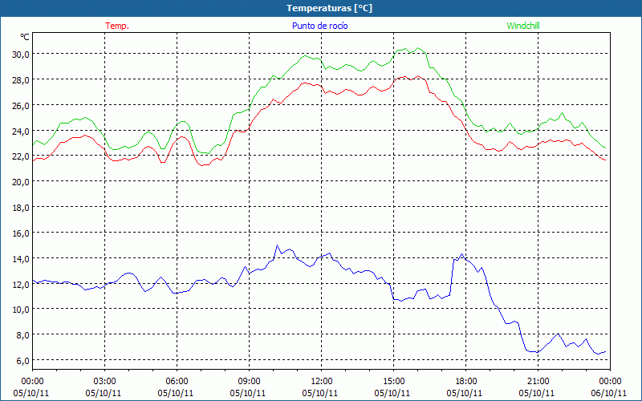This screenshot has height=401, width=642.
Task: Click the chart title 'Temperaturas [°C]'
Action: (329, 8)
